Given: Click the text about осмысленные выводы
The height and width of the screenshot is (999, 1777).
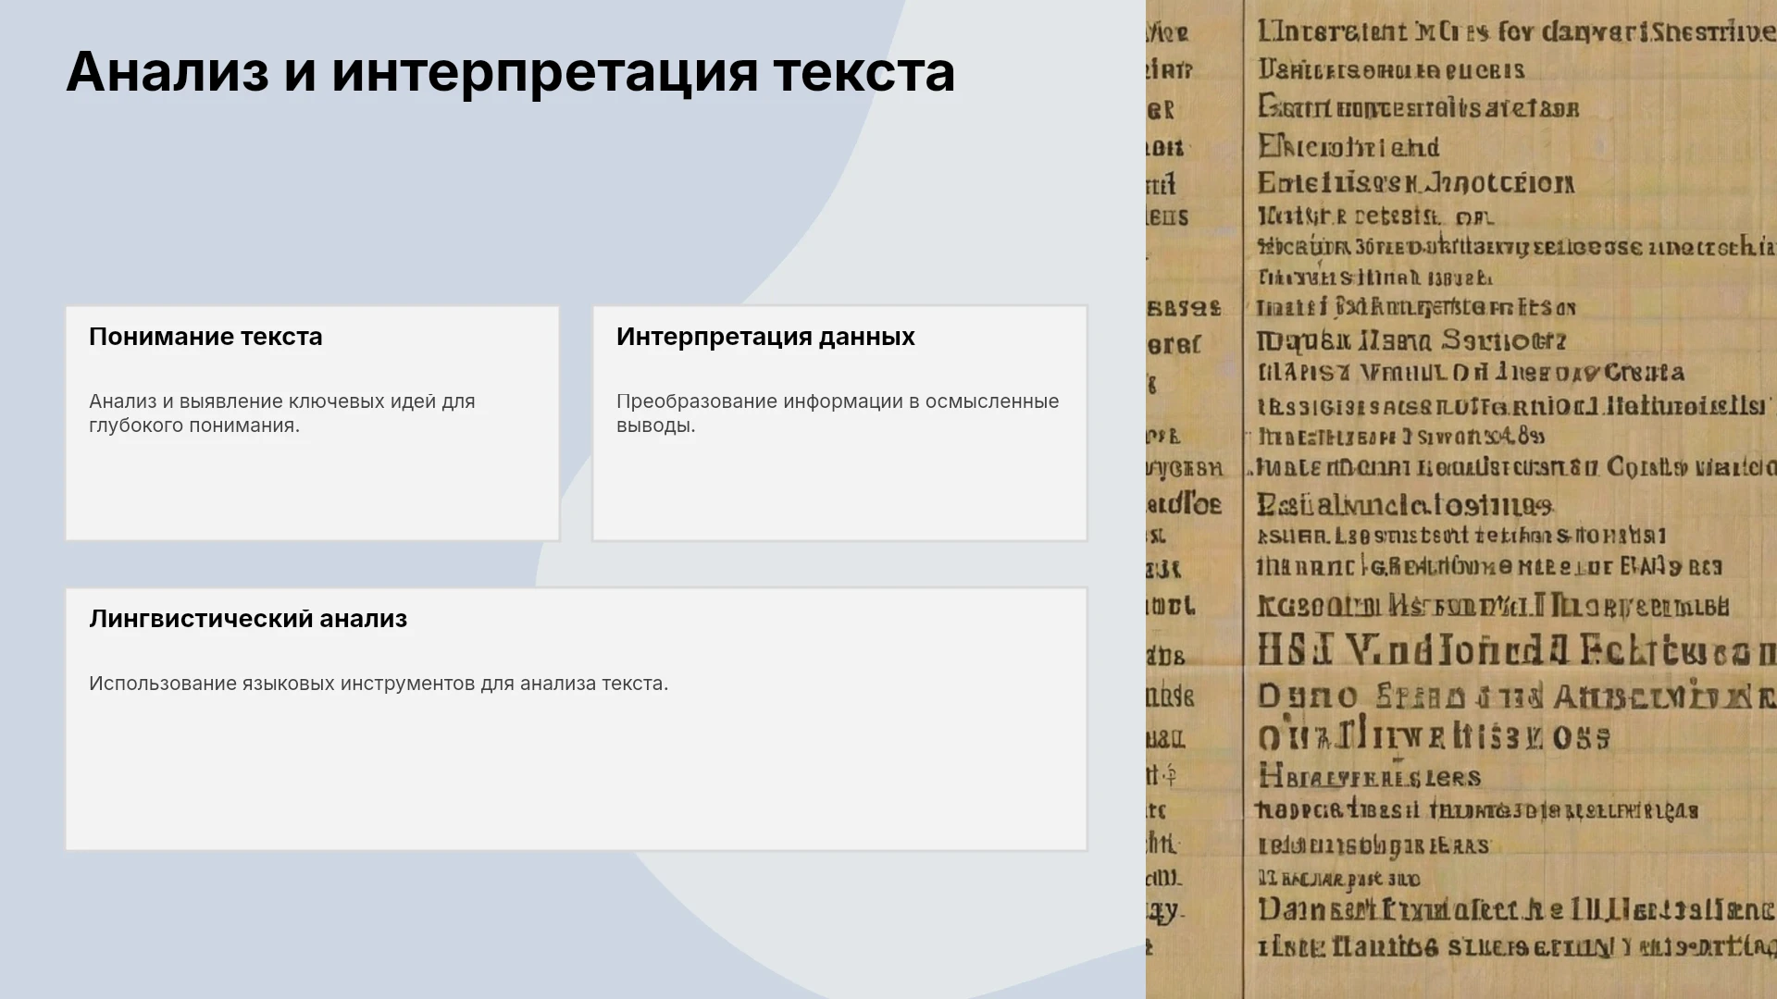Looking at the screenshot, I should pos(838,413).
